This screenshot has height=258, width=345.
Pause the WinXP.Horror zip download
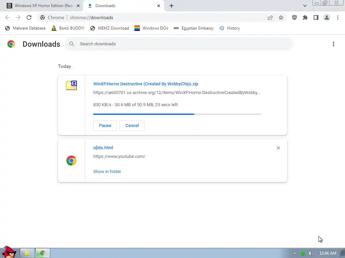pyautogui.click(x=105, y=126)
